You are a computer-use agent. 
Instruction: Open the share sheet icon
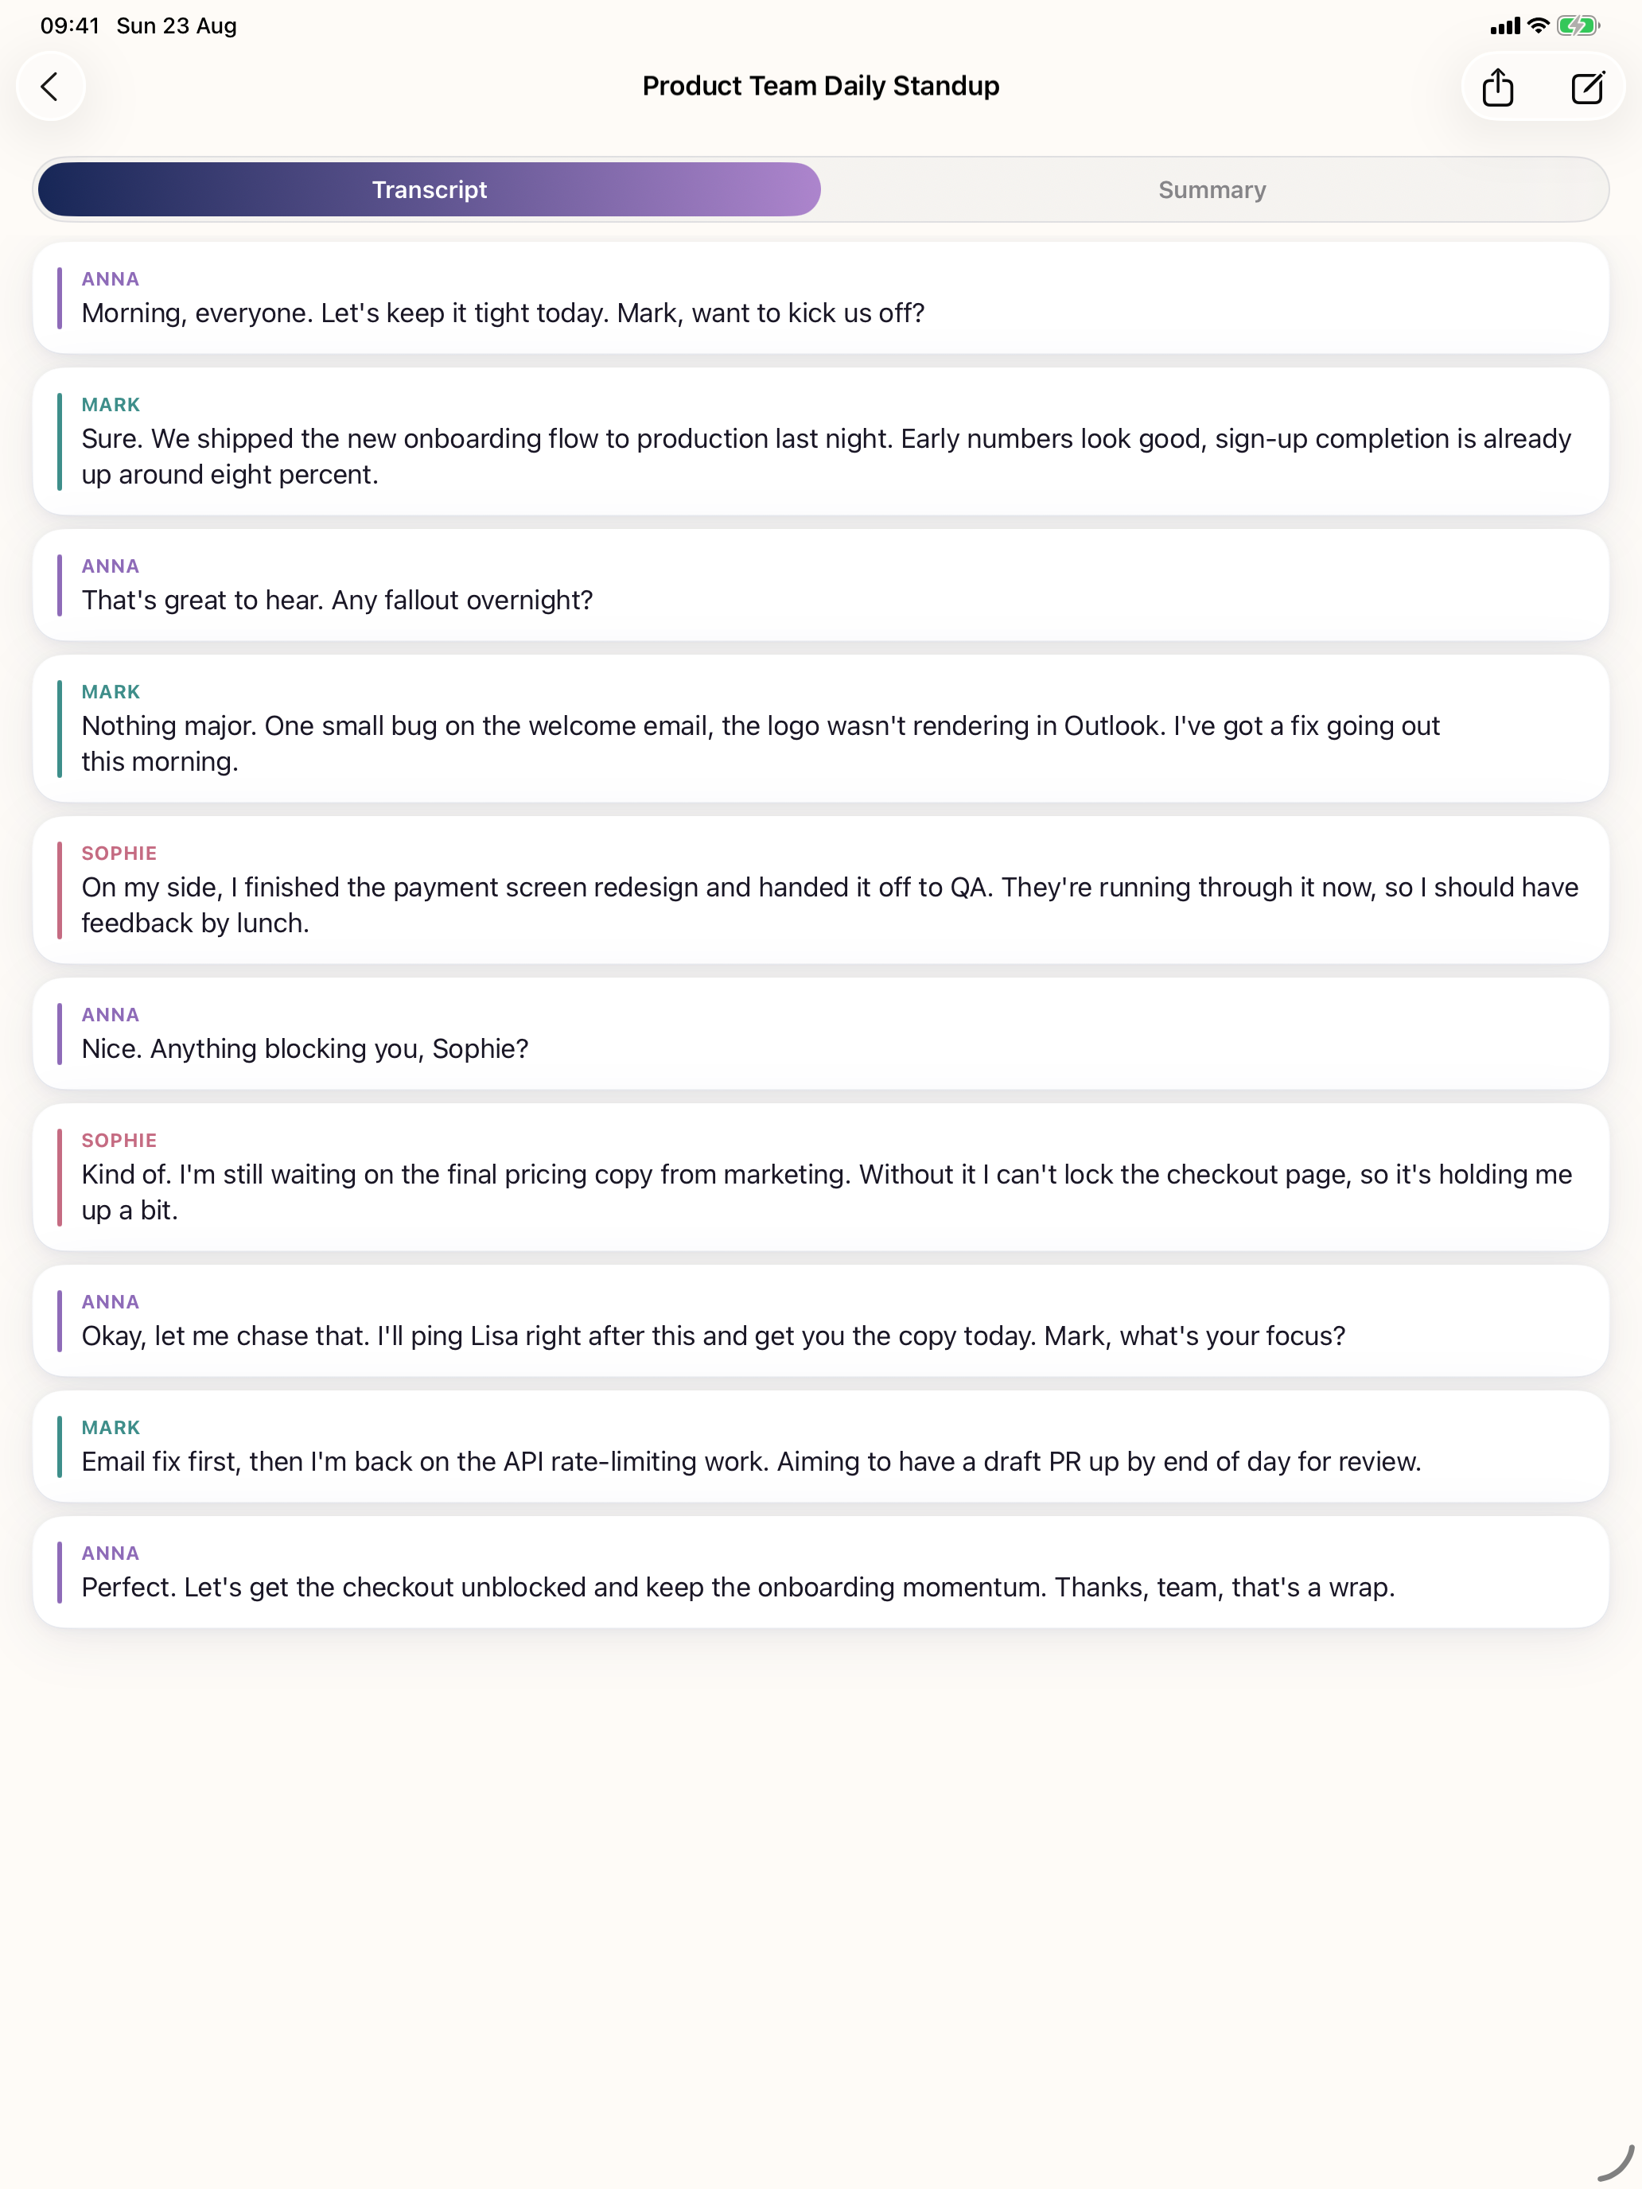click(x=1497, y=87)
